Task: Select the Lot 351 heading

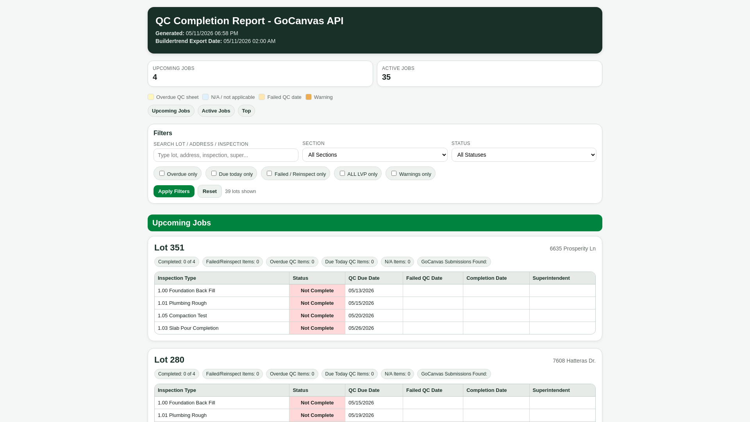Action: [169, 248]
